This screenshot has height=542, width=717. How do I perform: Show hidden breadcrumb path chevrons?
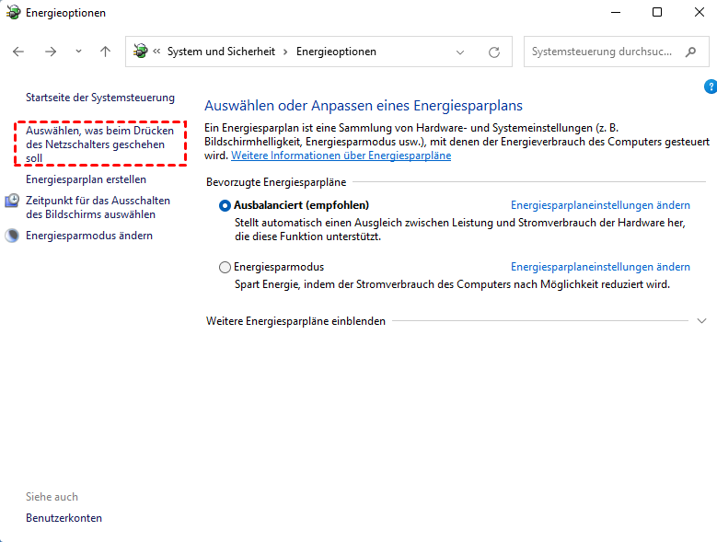(156, 52)
